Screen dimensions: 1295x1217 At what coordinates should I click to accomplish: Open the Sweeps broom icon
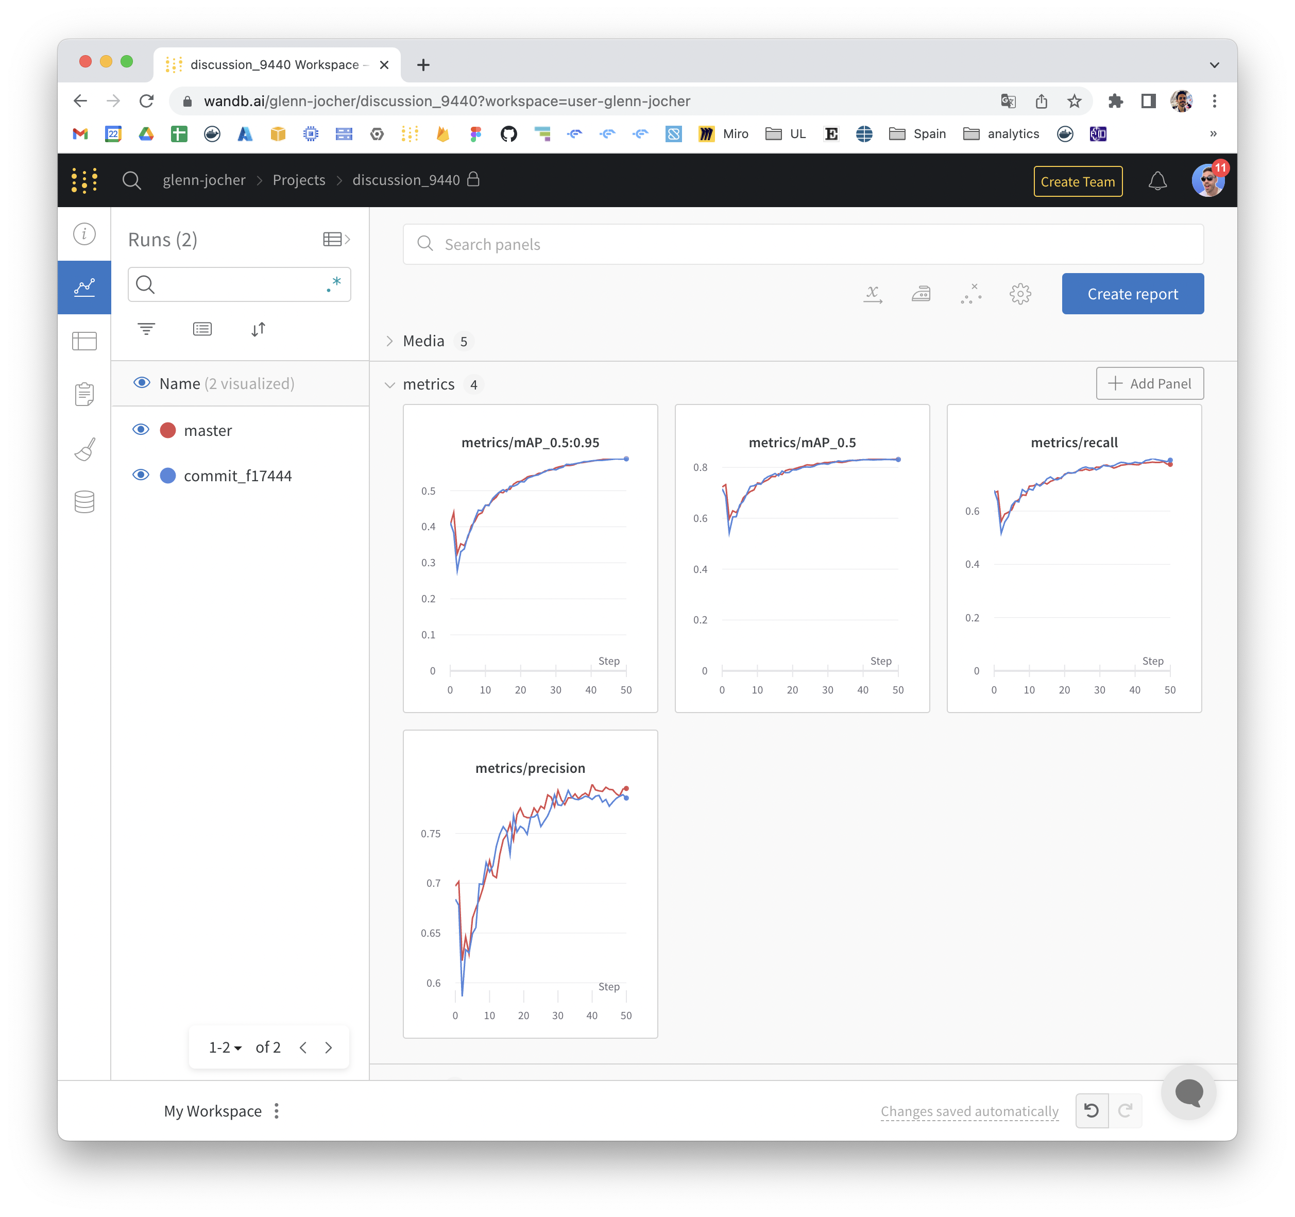pos(84,449)
